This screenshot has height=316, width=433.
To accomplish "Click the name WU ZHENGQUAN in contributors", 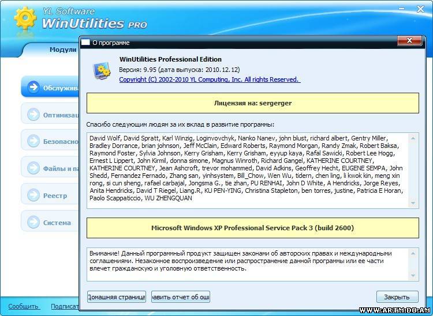I will (x=168, y=198).
